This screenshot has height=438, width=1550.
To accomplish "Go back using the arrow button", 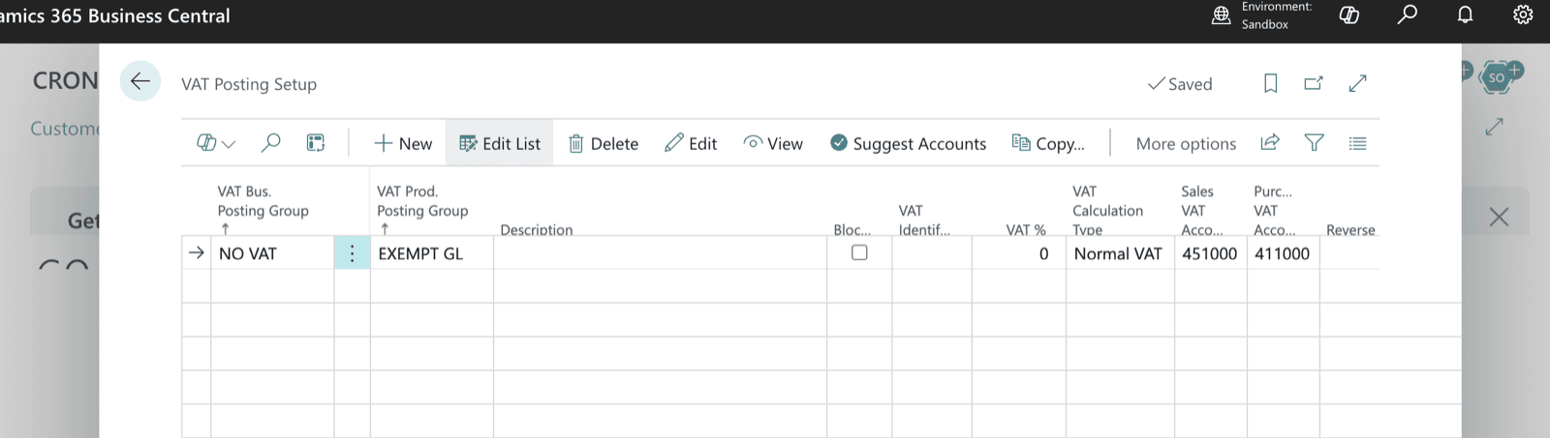I will click(x=140, y=81).
